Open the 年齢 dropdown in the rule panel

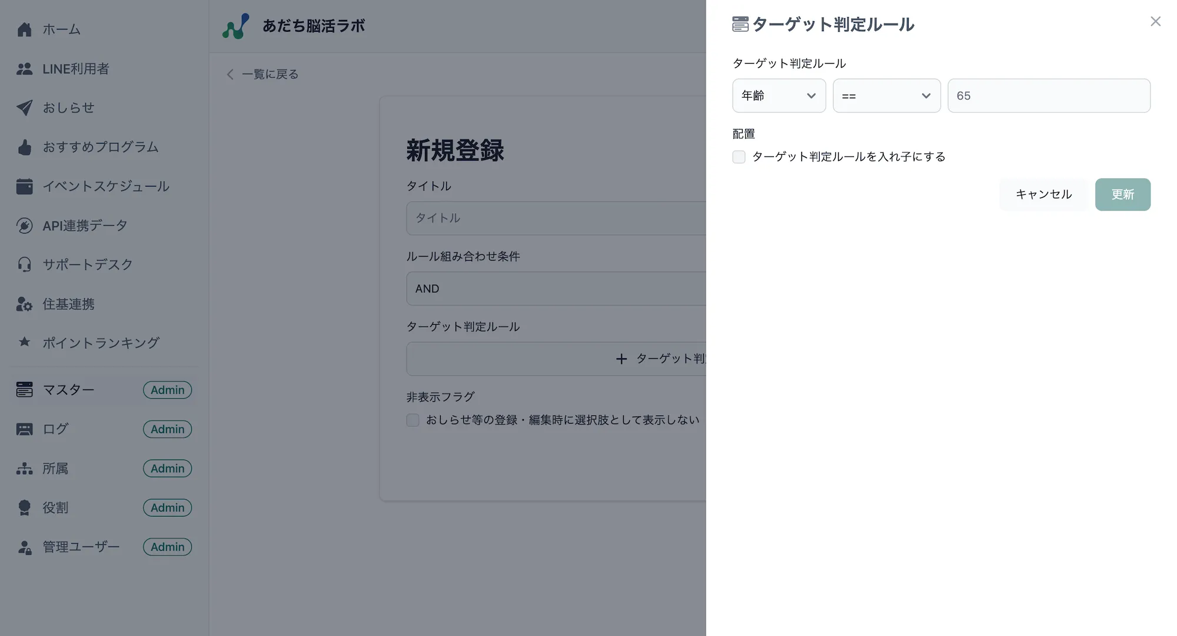point(779,95)
